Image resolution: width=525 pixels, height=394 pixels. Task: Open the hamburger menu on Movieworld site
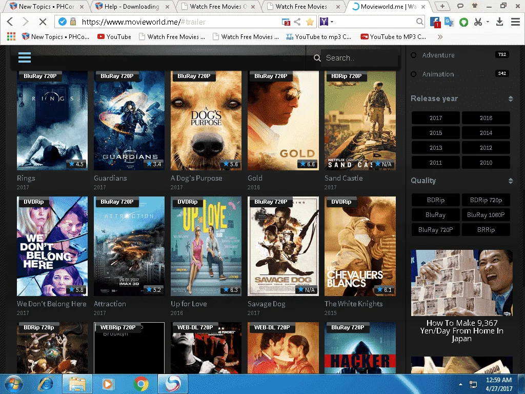coord(25,57)
